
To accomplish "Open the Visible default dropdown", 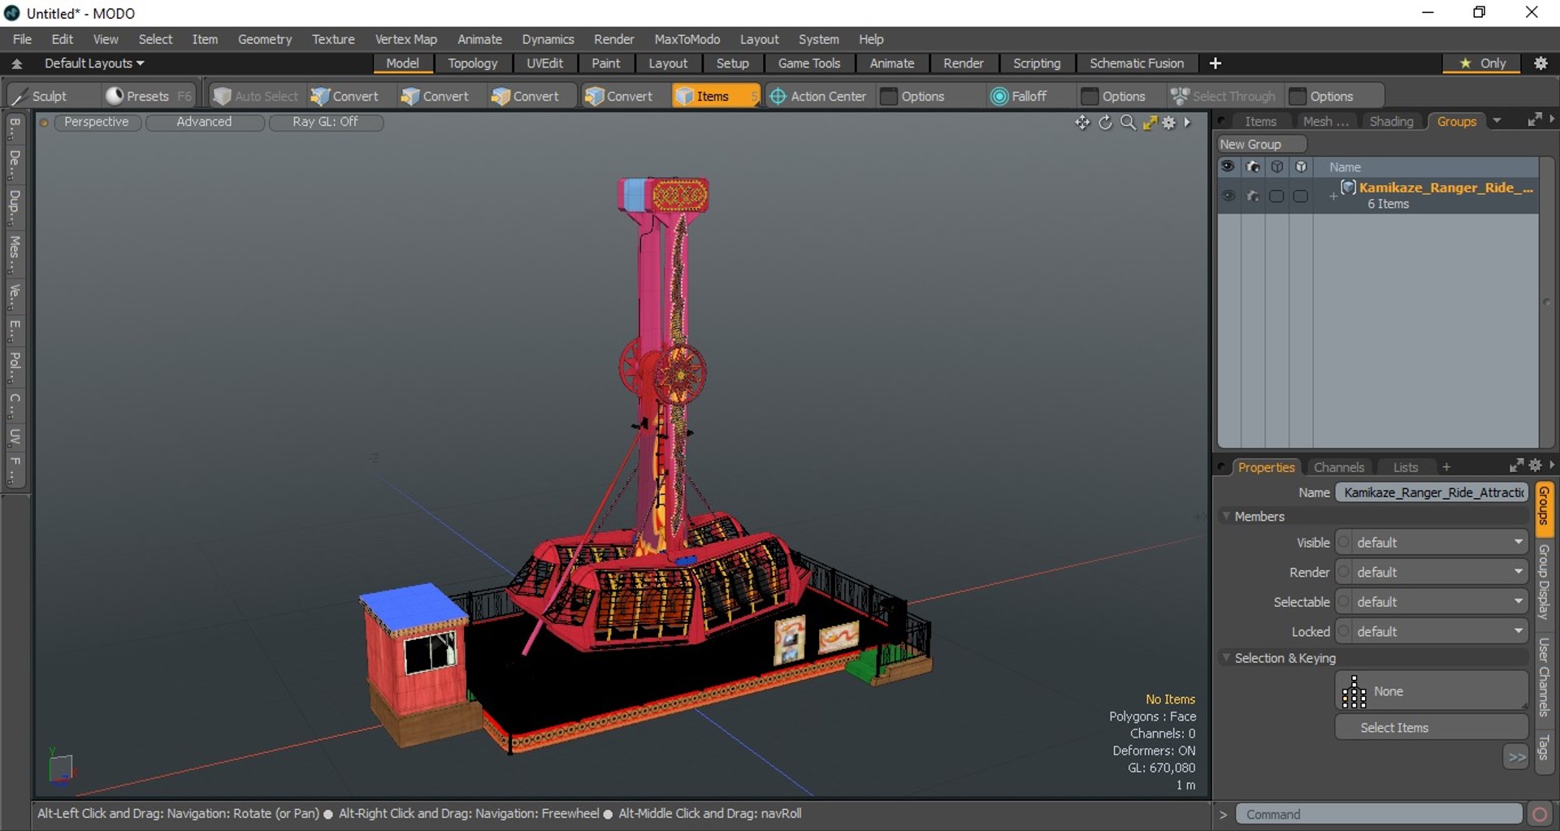I will [x=1432, y=543].
